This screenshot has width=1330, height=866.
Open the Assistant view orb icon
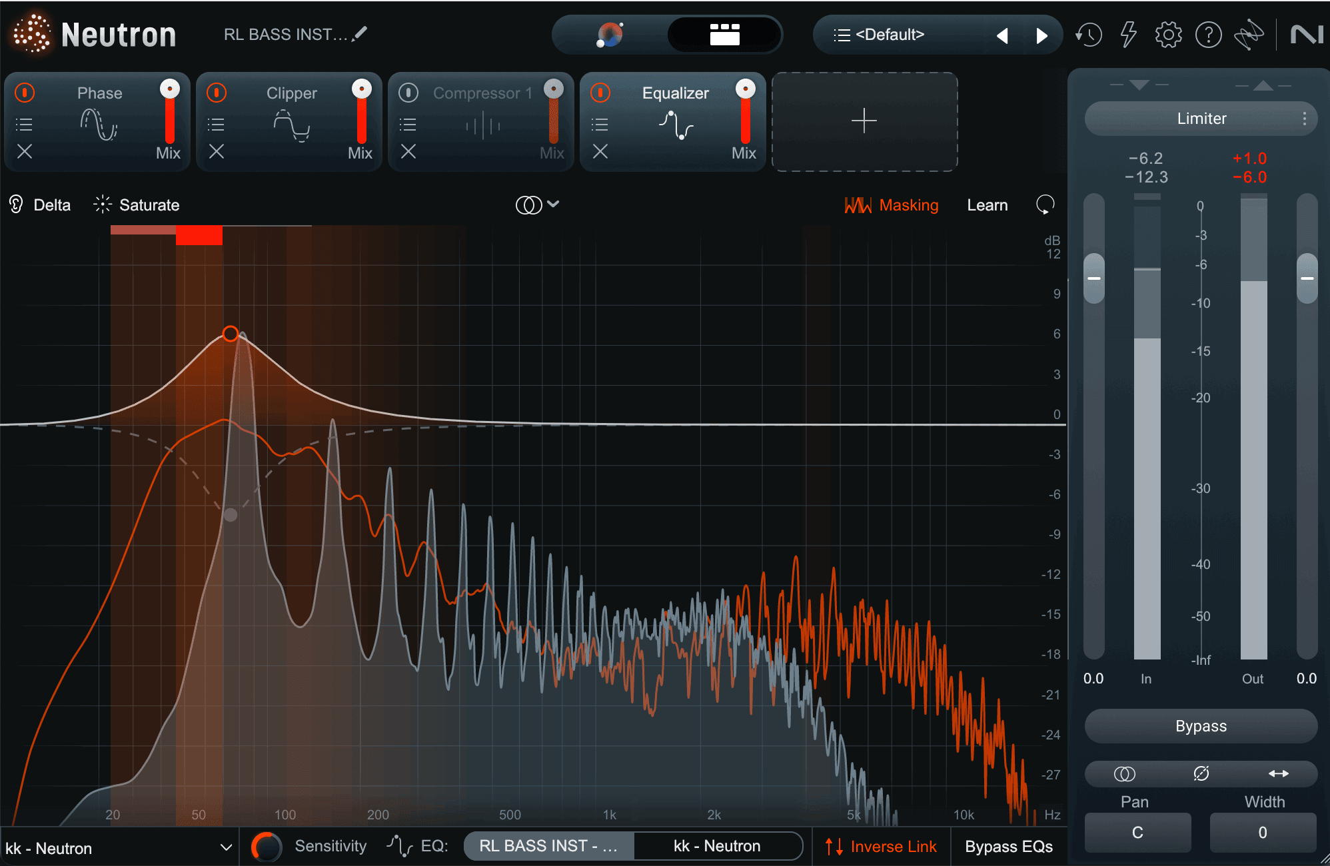(x=610, y=35)
